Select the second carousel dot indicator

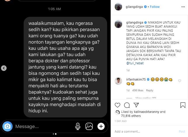[x=56, y=134]
